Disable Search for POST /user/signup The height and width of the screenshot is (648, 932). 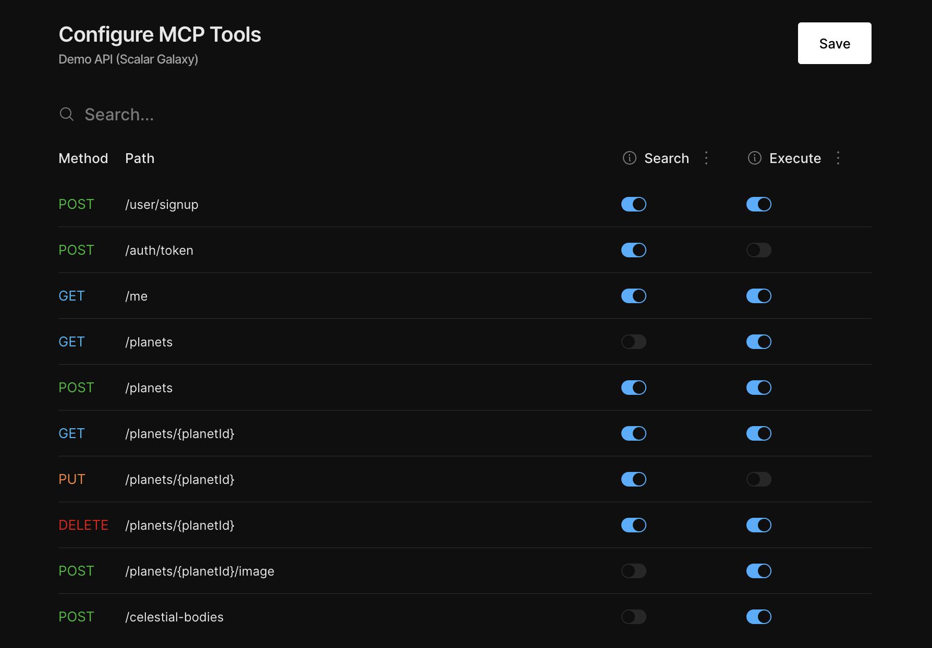pos(633,204)
